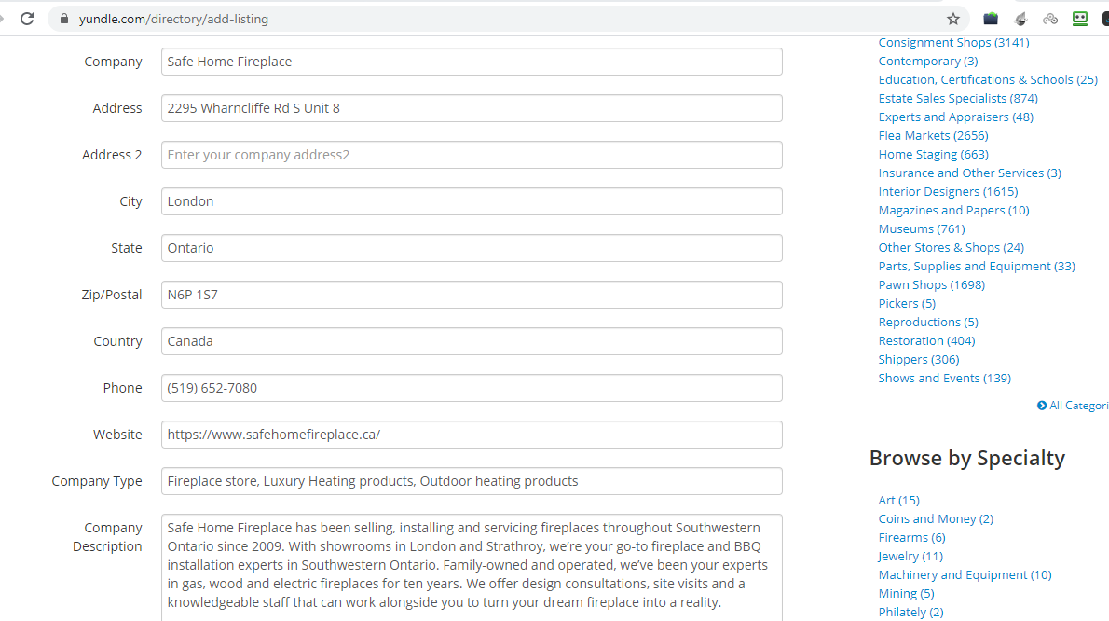Focus the Zip/Postal input field
This screenshot has width=1109, height=621.
tap(472, 295)
